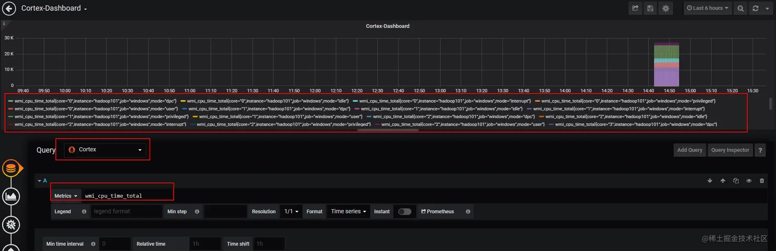Toggle query A visibility with the eye icon
Image resolution: width=776 pixels, height=251 pixels.
click(749, 181)
